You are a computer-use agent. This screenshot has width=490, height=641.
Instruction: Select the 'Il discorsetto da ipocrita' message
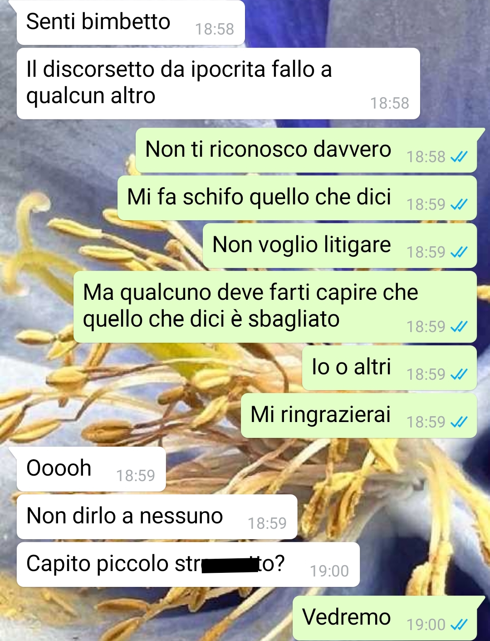pyautogui.click(x=218, y=84)
